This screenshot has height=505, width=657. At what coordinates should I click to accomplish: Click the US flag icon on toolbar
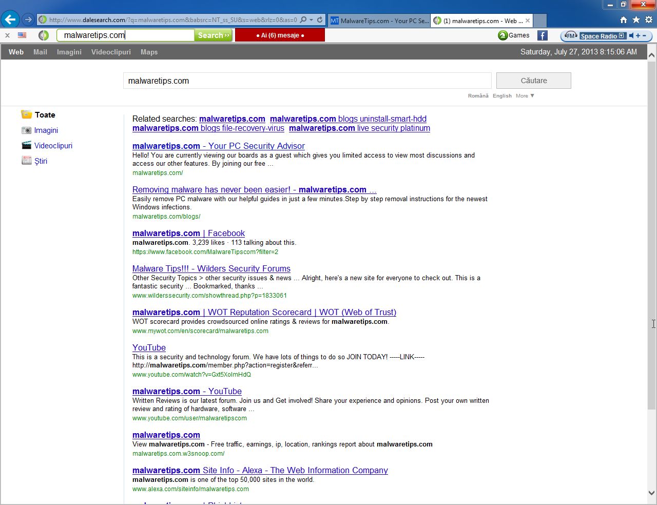point(22,35)
